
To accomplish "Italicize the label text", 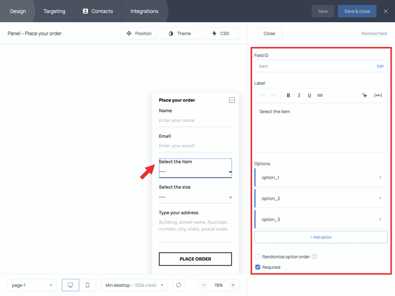I will (299, 95).
